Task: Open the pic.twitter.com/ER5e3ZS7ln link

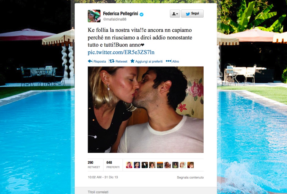Action: [x=121, y=52]
